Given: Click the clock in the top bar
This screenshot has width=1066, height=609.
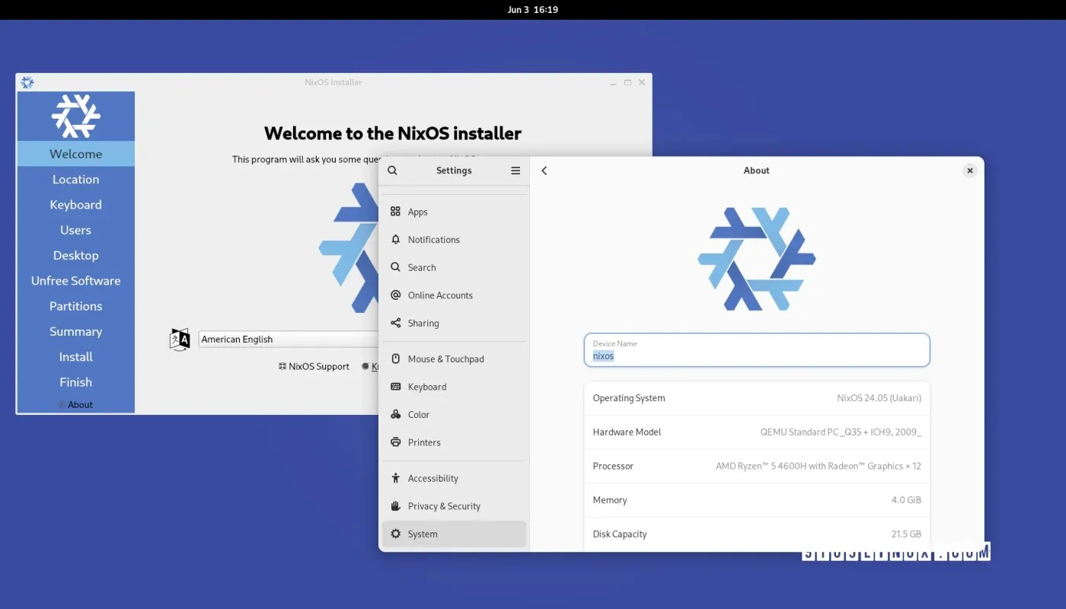Looking at the screenshot, I should pos(532,10).
